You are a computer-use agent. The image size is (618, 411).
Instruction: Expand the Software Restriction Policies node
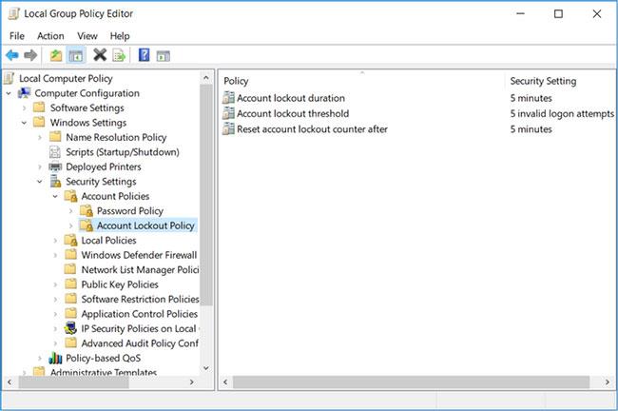click(x=55, y=300)
